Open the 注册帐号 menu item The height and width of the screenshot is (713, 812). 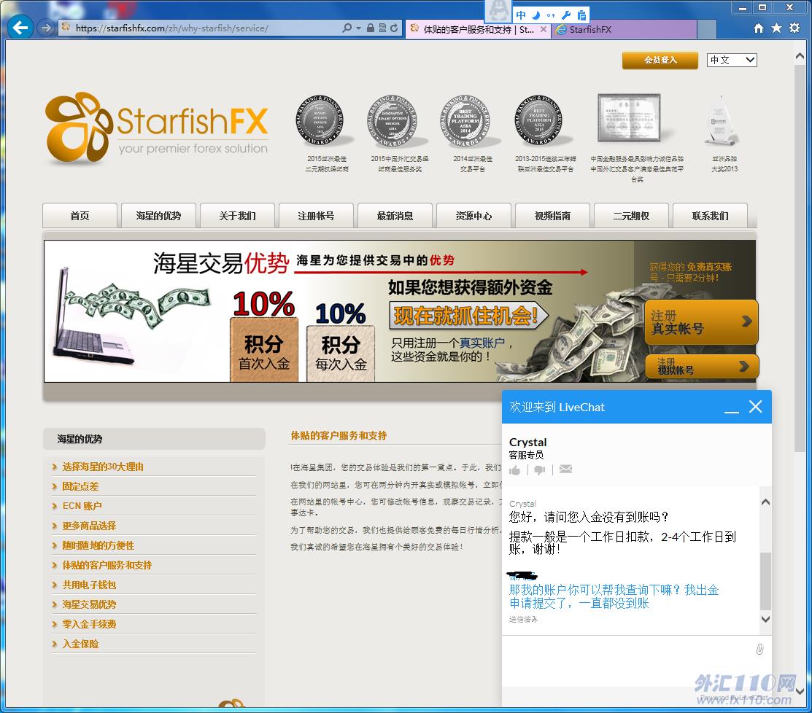(x=316, y=216)
